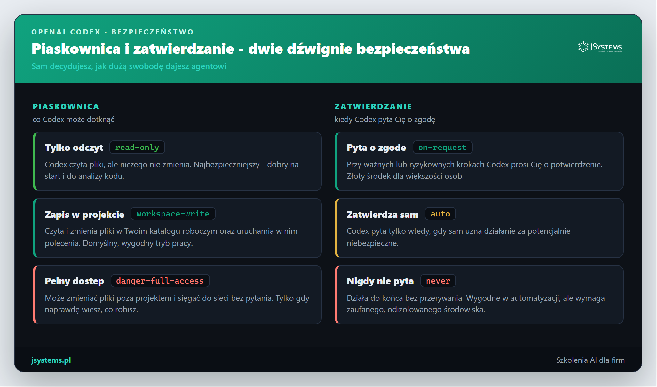Click the ZATWIERDZANIE section heading
The width and height of the screenshot is (657, 387).
click(x=373, y=106)
